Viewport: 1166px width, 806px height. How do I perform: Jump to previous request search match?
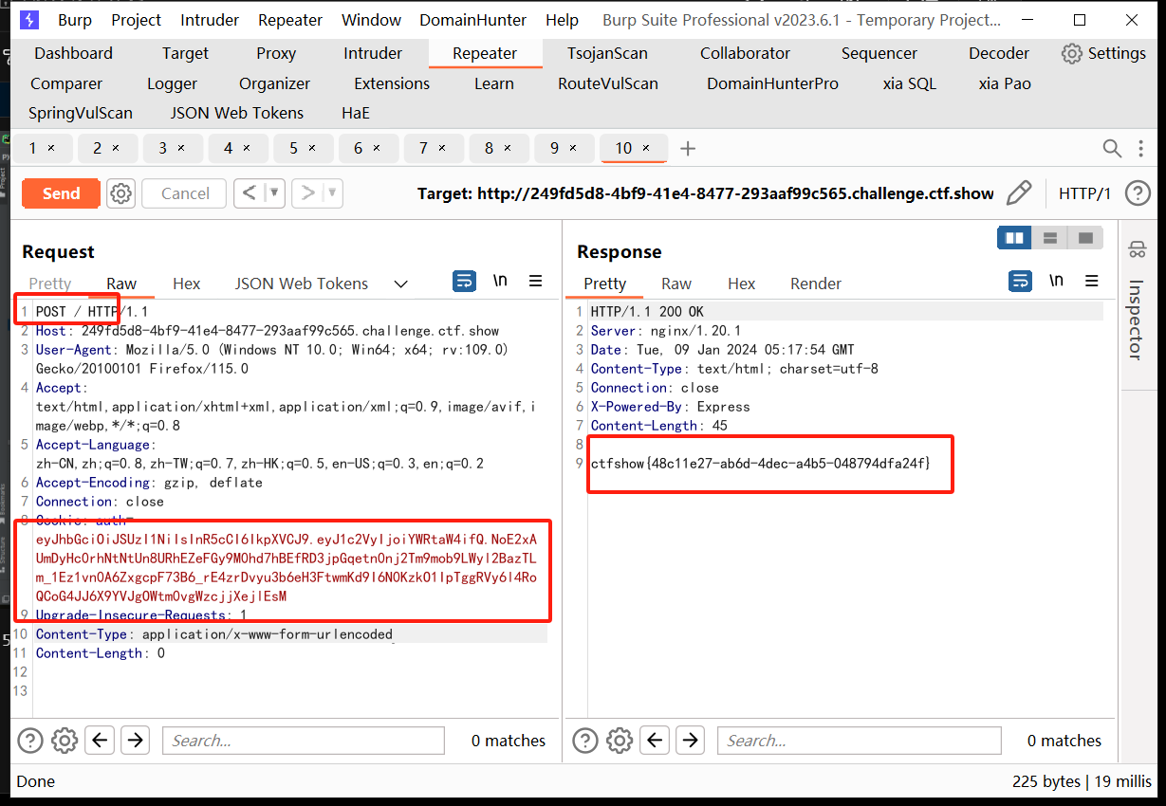[101, 741]
